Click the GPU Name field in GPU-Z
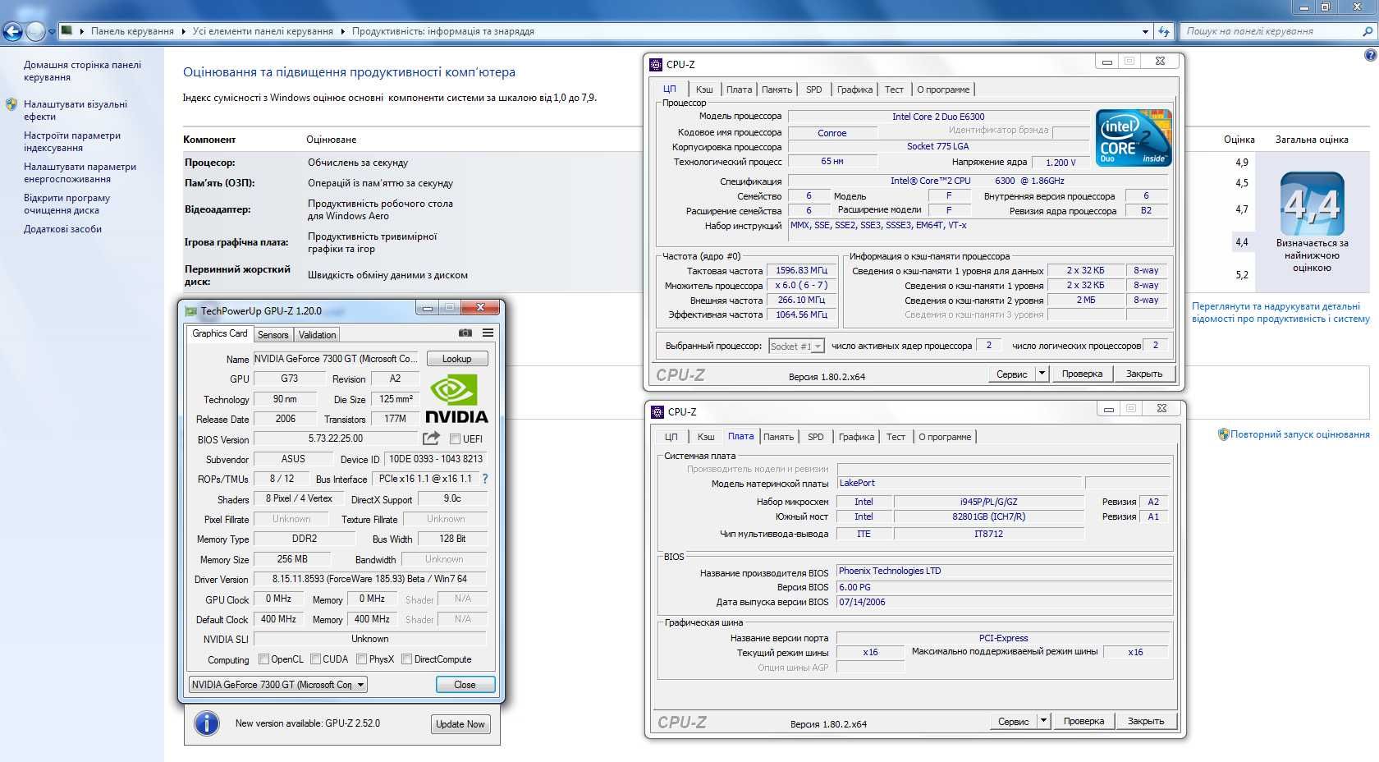Image resolution: width=1379 pixels, height=762 pixels. pyautogui.click(x=337, y=359)
